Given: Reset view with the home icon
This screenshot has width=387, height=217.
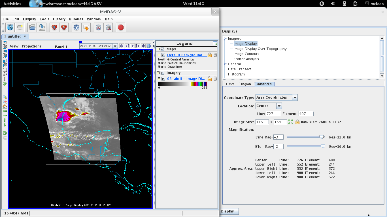Looking at the screenshot, I should [x=5, y=107].
